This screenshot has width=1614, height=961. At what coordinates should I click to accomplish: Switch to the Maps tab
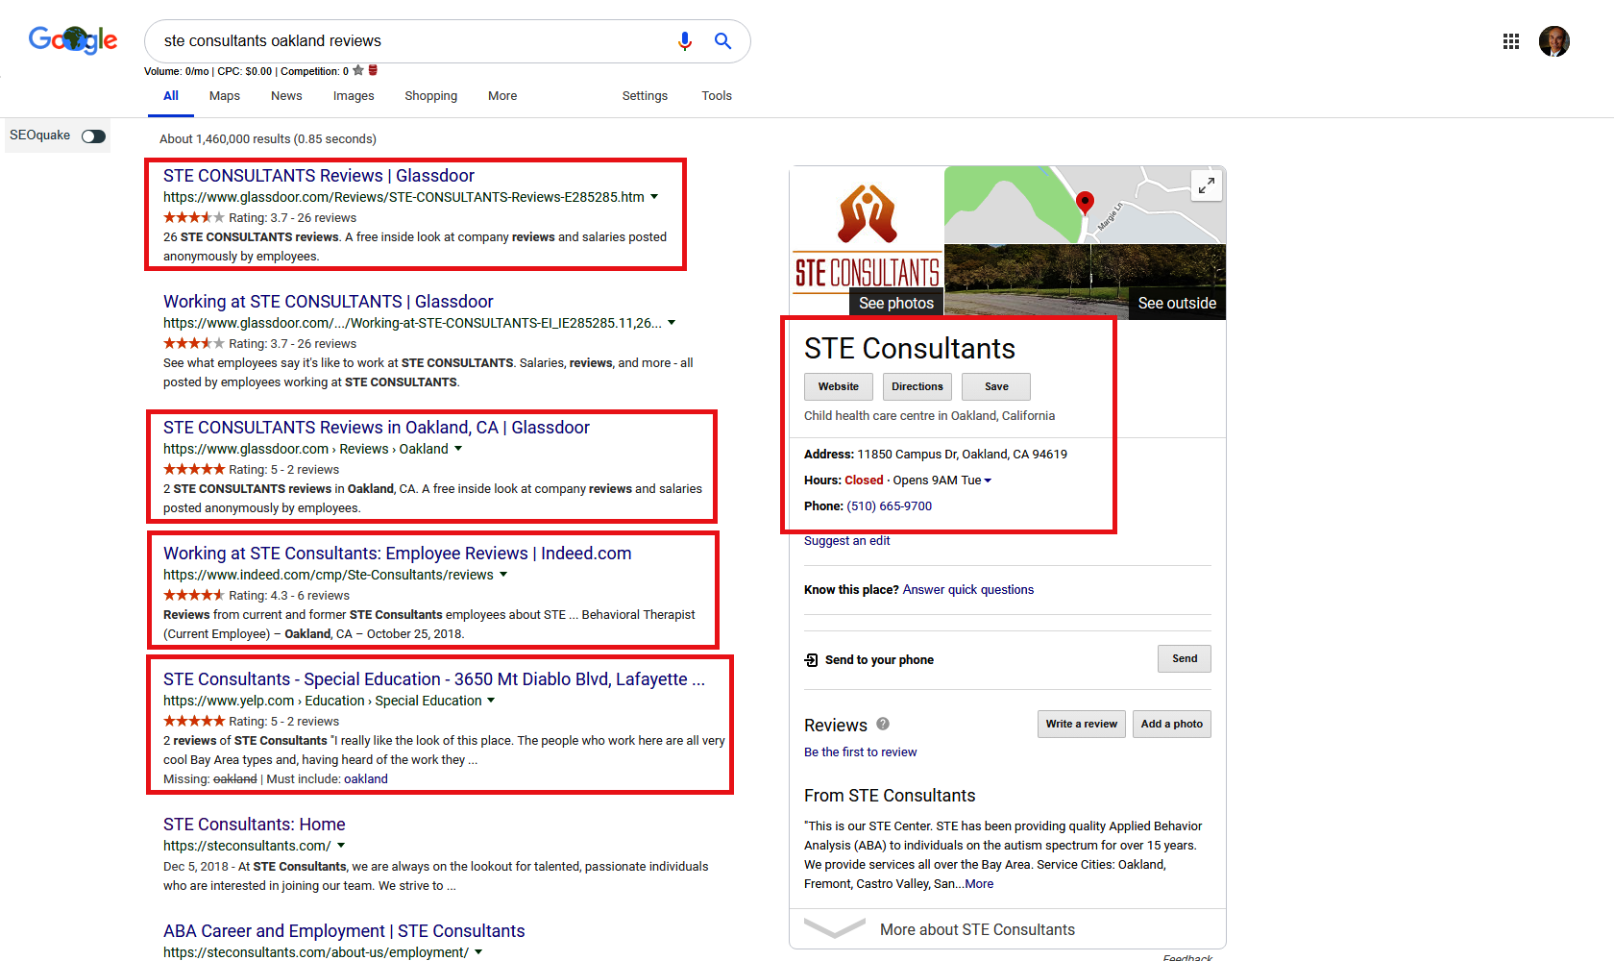tap(225, 96)
